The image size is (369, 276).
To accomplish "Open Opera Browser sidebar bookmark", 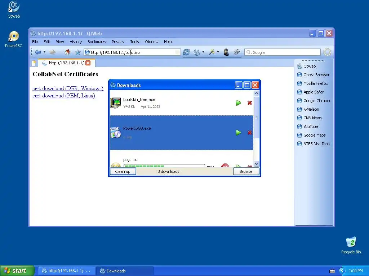I will point(313,75).
